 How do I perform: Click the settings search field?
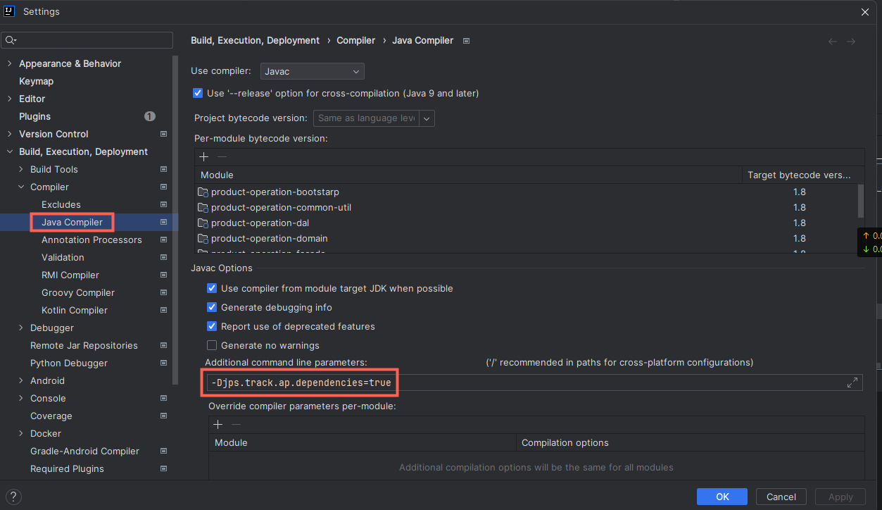[x=87, y=40]
